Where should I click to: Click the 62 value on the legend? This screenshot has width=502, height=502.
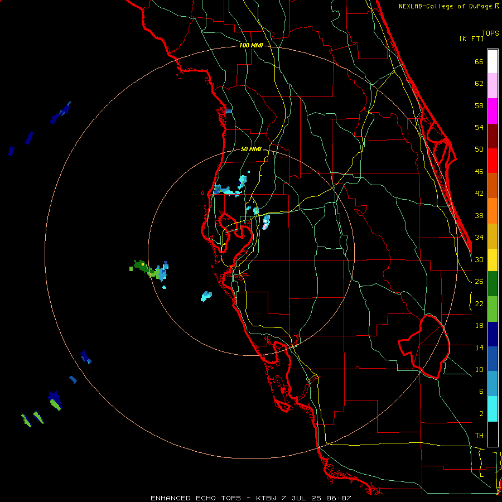click(479, 84)
